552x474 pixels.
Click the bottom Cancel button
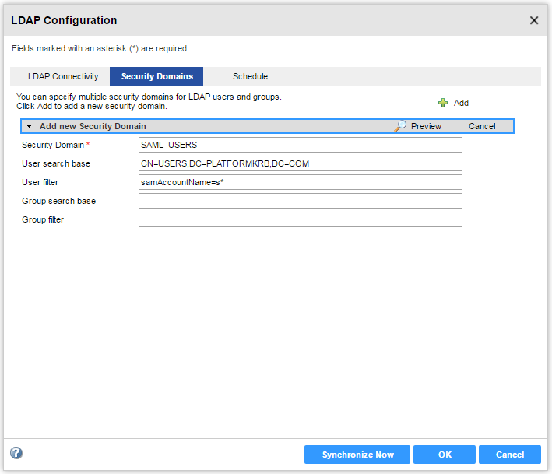tap(509, 455)
